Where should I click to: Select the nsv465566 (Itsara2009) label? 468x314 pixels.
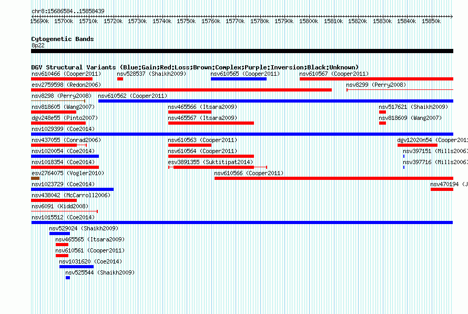202,107
